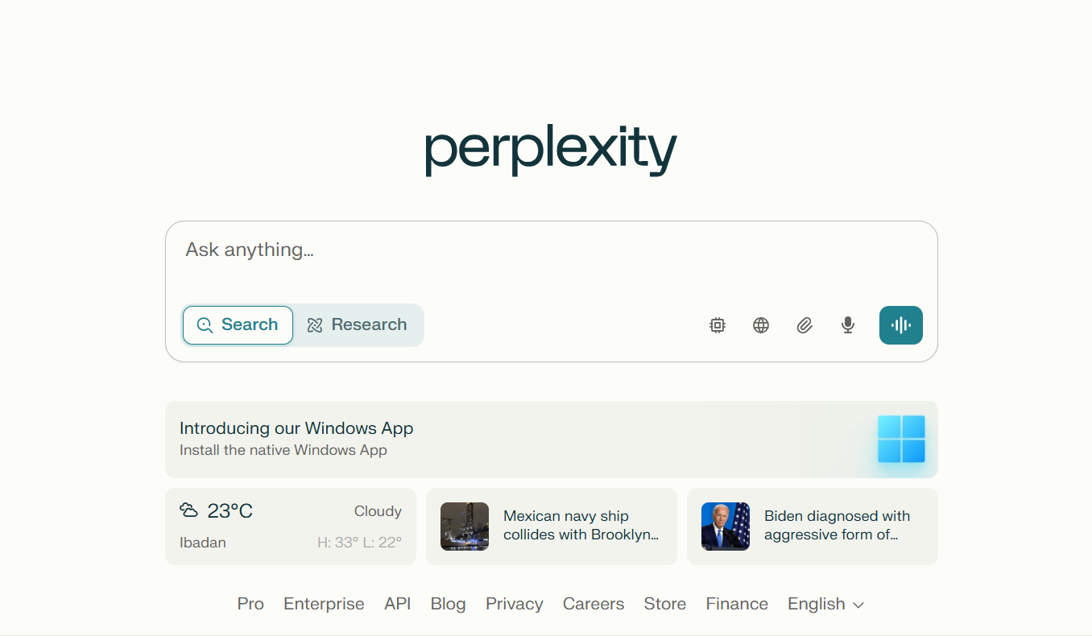Screen dimensions: 1092x636
Task: Click the Windows logo on the app banner
Action: tap(901, 440)
